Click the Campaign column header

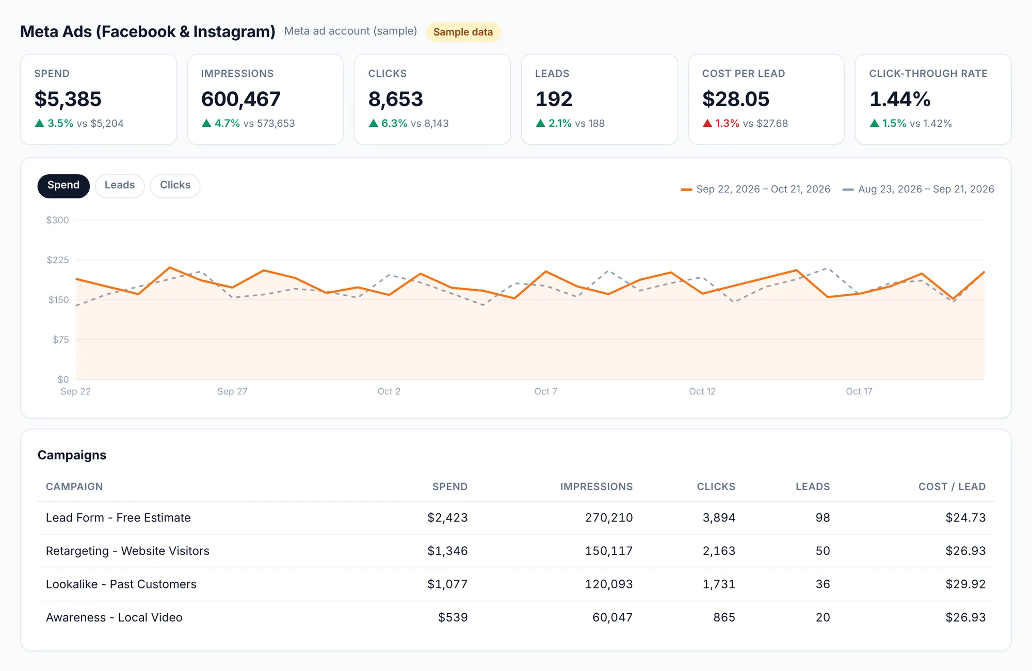[74, 487]
